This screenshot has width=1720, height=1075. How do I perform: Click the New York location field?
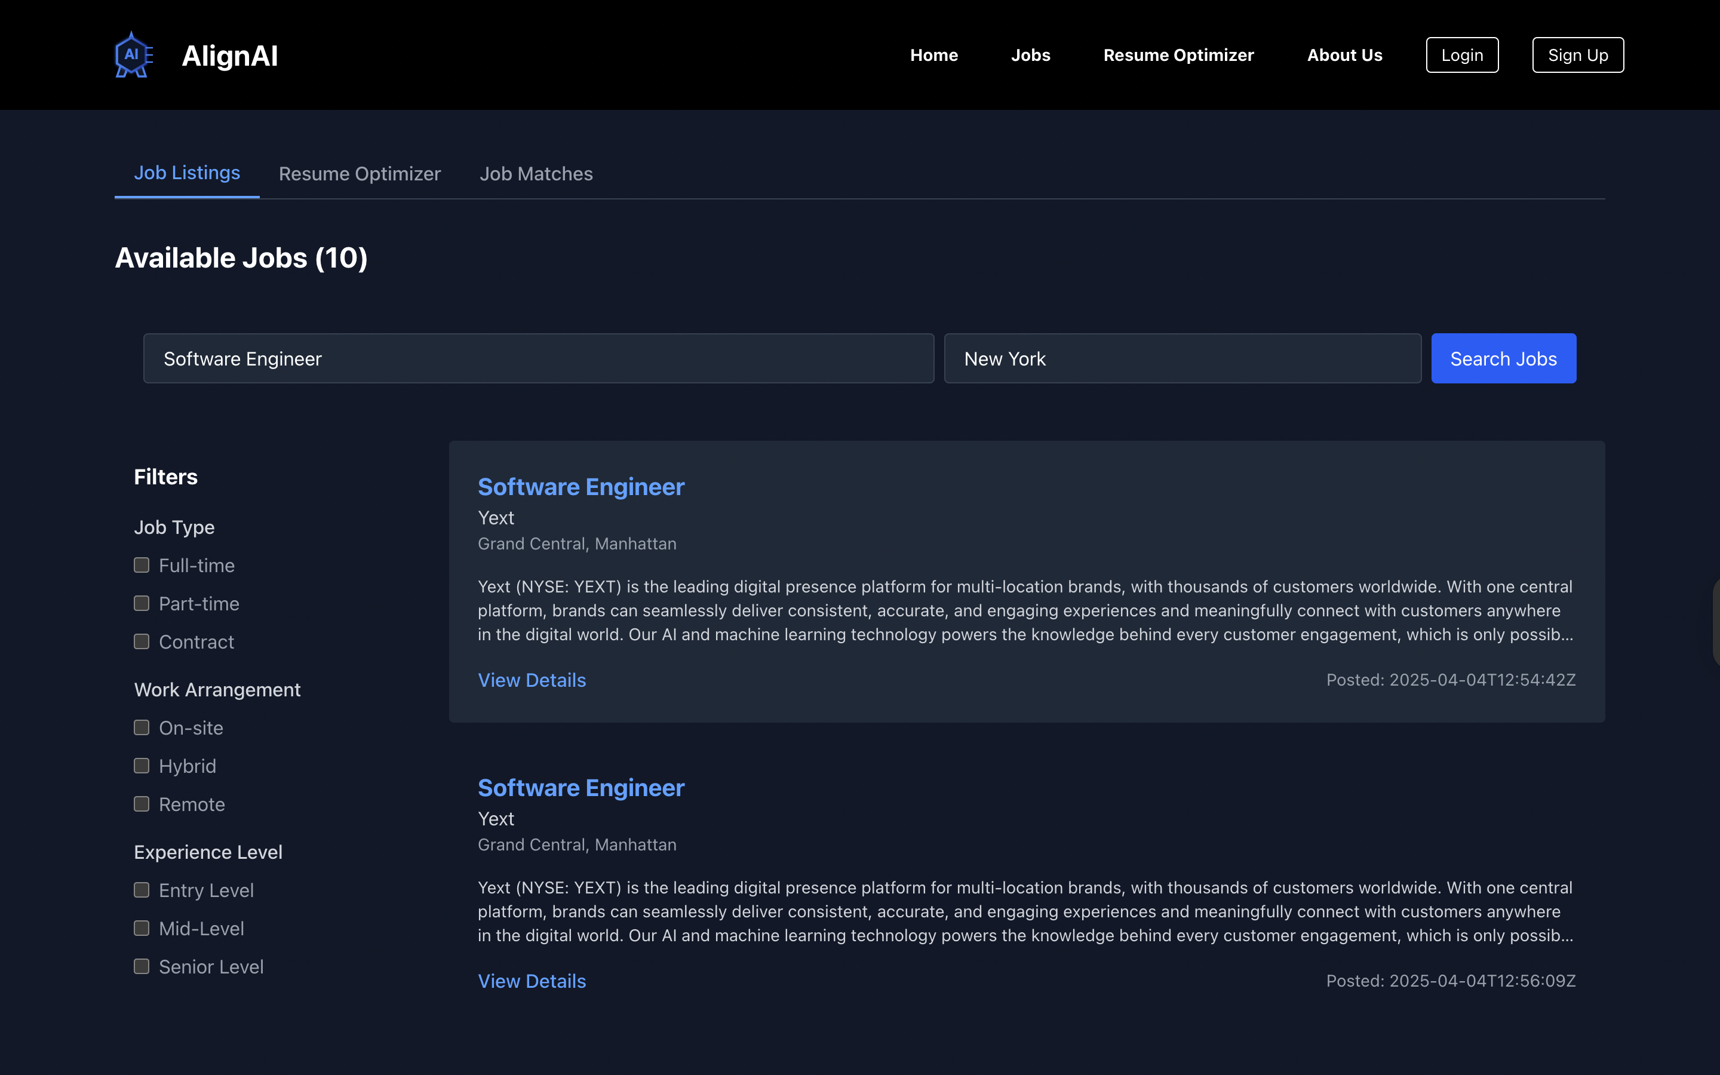click(1182, 358)
